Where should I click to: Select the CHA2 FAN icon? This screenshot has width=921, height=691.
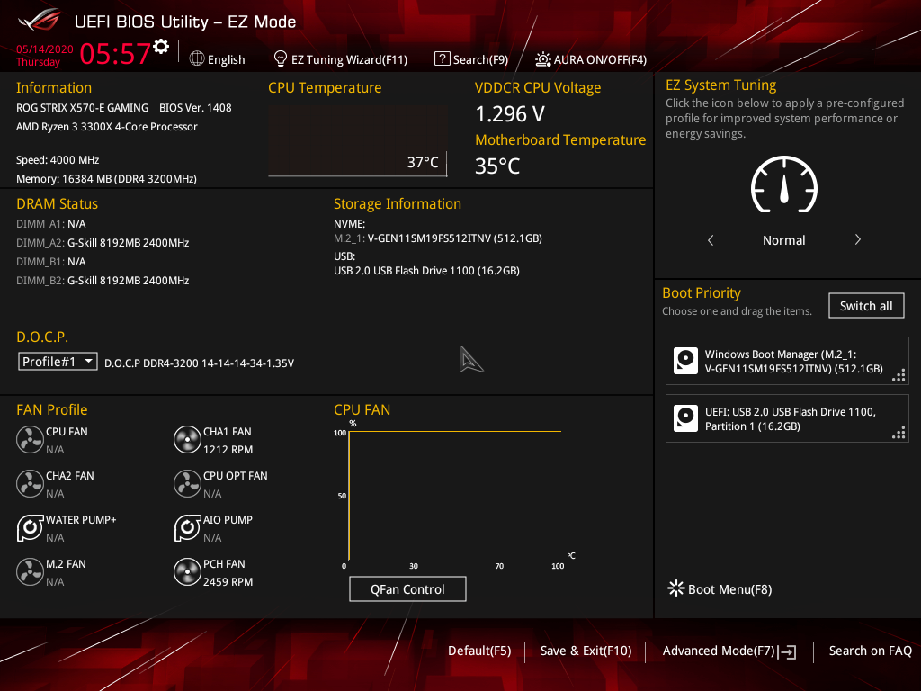[x=30, y=483]
